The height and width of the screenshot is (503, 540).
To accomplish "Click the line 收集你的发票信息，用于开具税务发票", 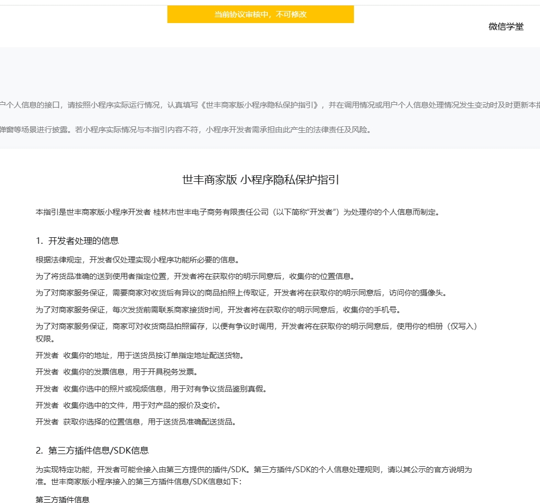I will point(117,372).
